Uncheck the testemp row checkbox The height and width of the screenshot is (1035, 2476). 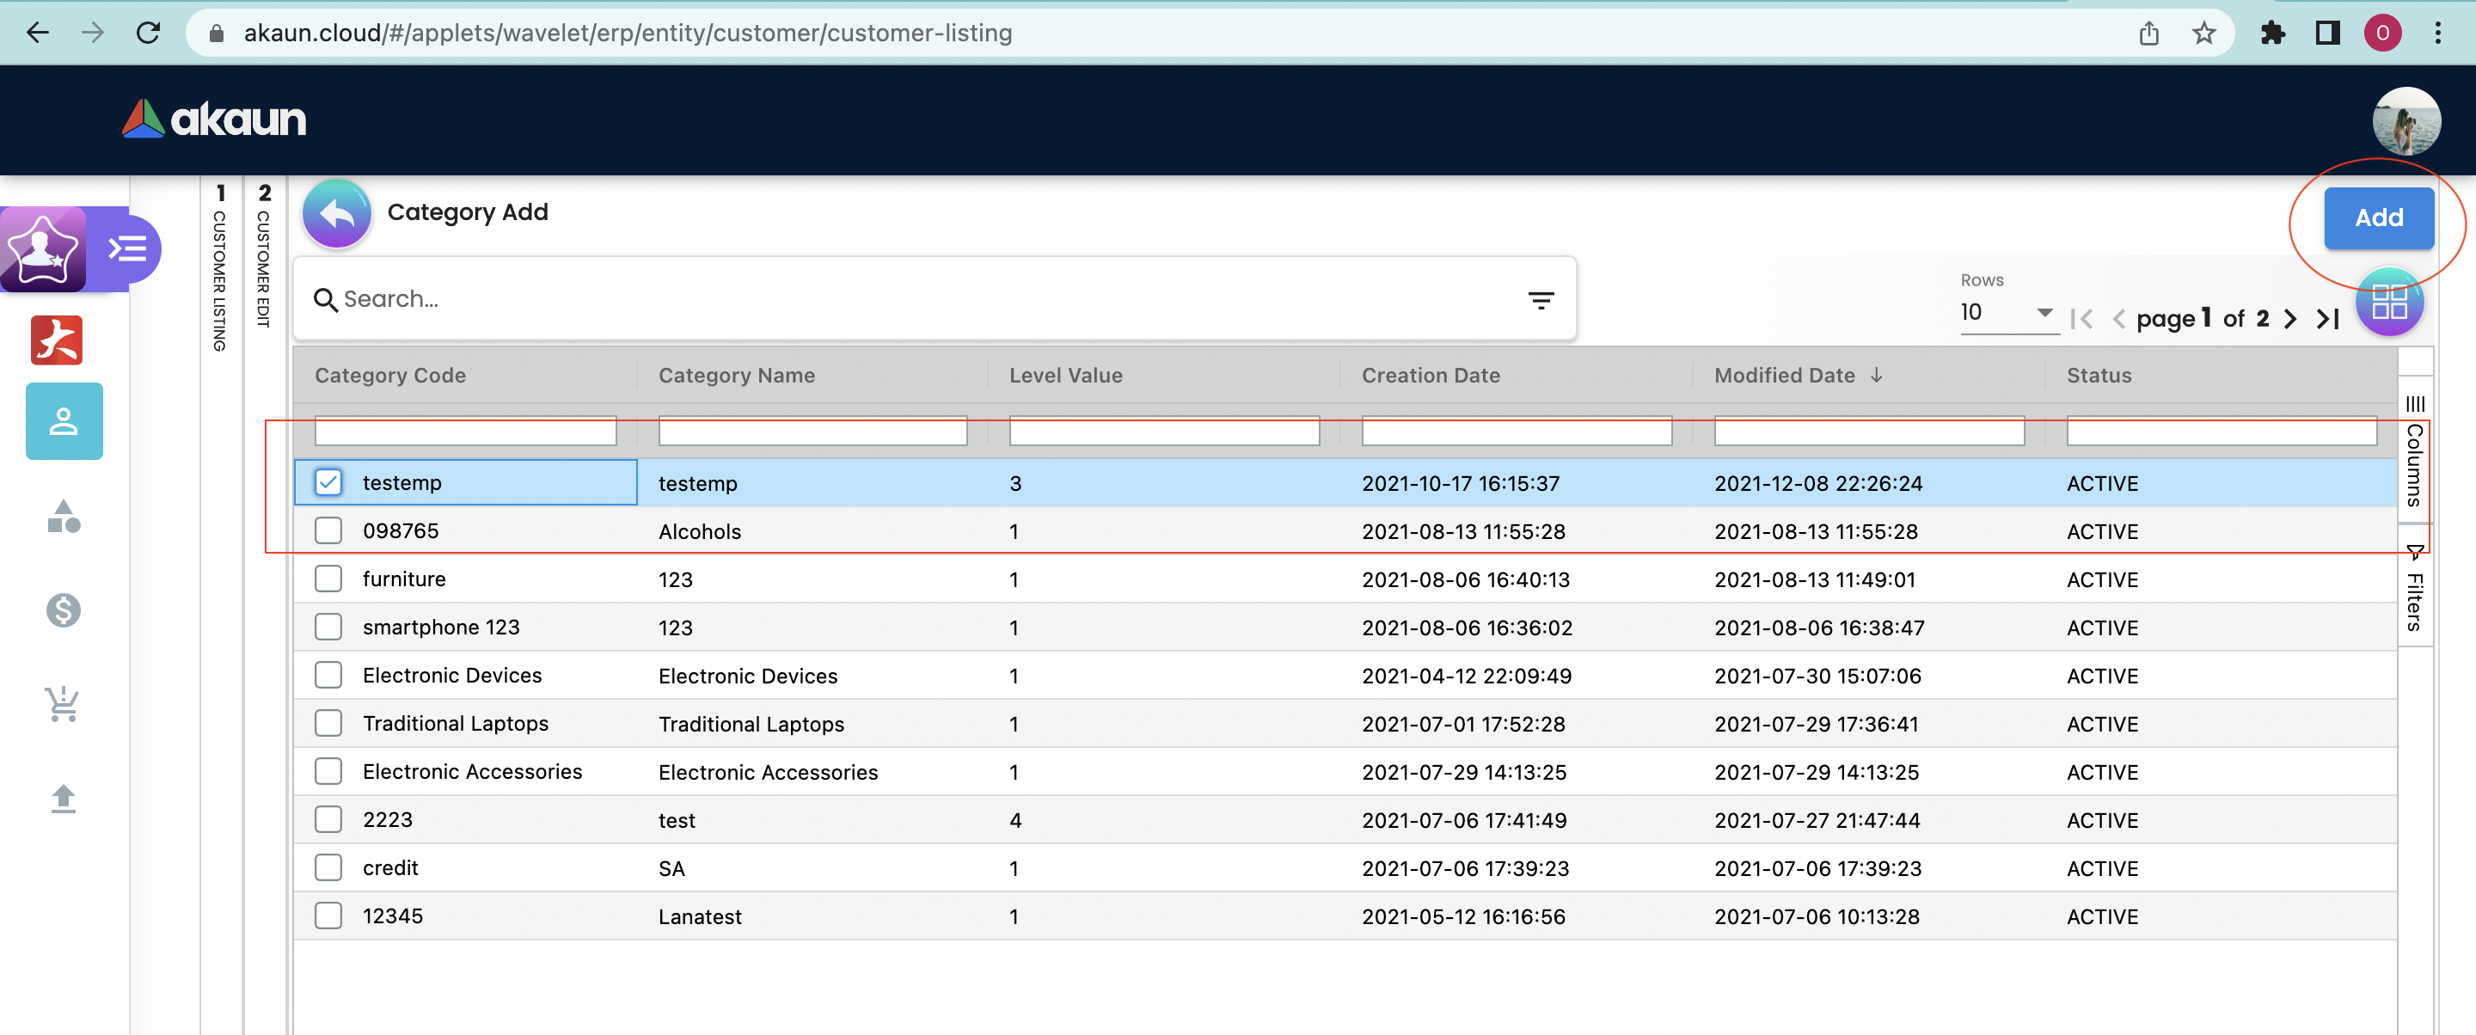tap(328, 482)
